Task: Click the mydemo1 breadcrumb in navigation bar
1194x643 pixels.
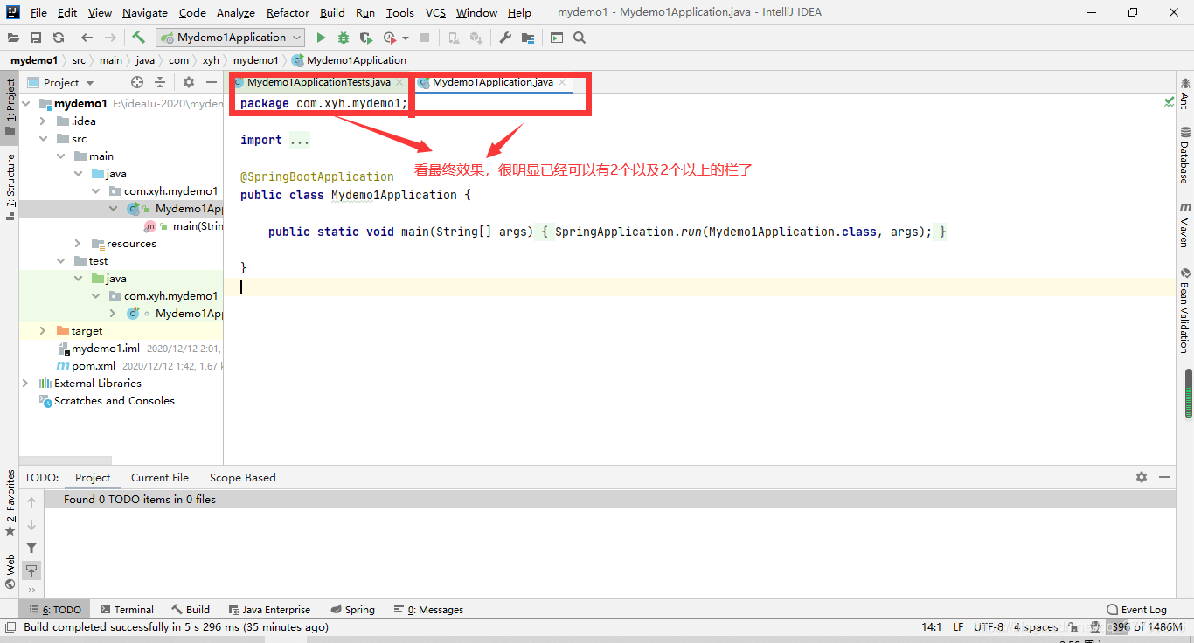Action: [x=34, y=60]
